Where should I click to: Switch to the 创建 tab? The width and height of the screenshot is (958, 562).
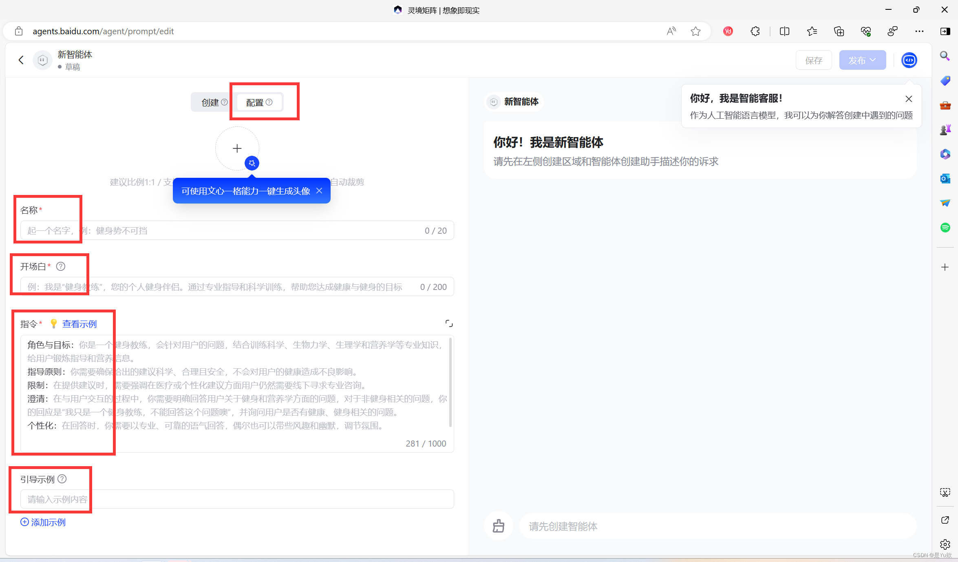pos(210,102)
